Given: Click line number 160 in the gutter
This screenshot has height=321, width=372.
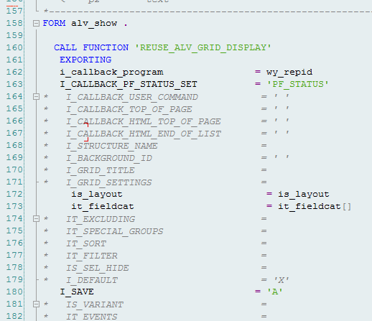Looking at the screenshot, I should click(x=14, y=47).
